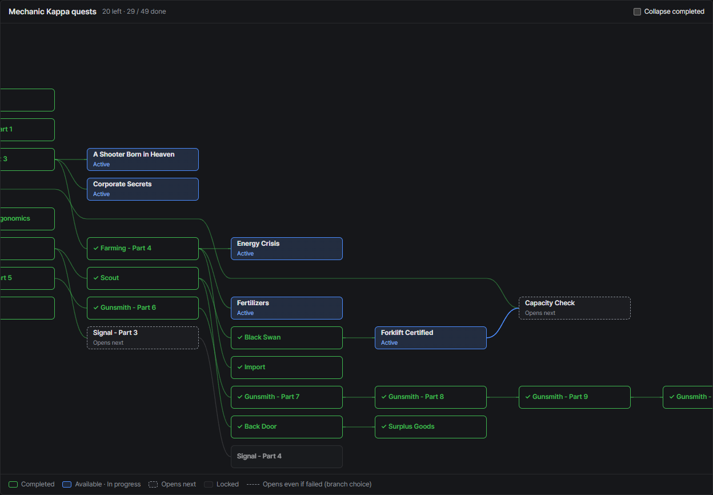This screenshot has width=713, height=495.
Task: Open the Import completed quest
Action: pos(287,368)
